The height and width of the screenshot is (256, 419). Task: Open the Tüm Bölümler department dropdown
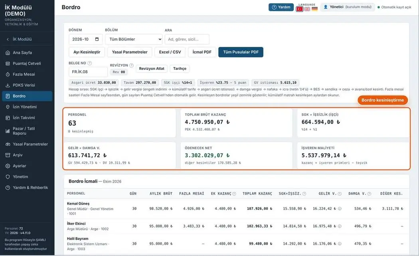tap(134, 39)
